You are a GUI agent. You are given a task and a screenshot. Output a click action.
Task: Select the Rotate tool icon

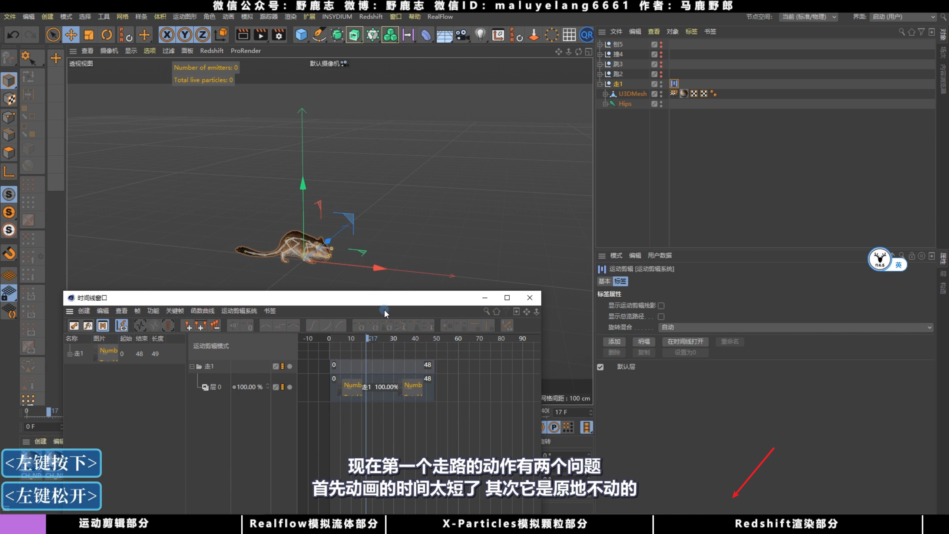107,35
